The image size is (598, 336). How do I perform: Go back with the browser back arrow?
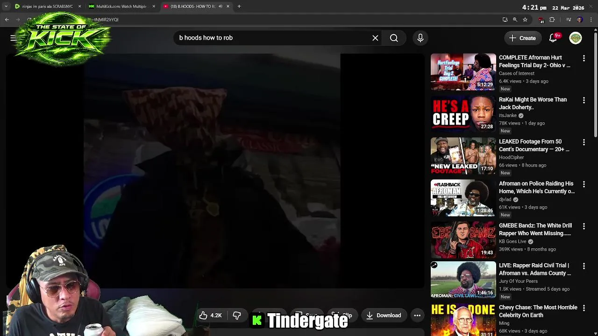[7, 20]
